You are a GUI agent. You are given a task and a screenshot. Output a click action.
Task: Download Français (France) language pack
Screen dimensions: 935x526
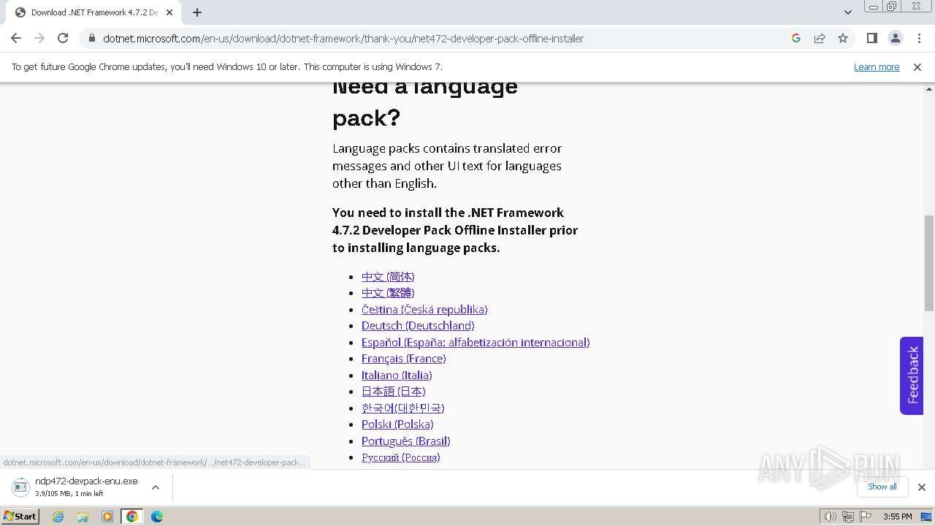pyautogui.click(x=403, y=359)
